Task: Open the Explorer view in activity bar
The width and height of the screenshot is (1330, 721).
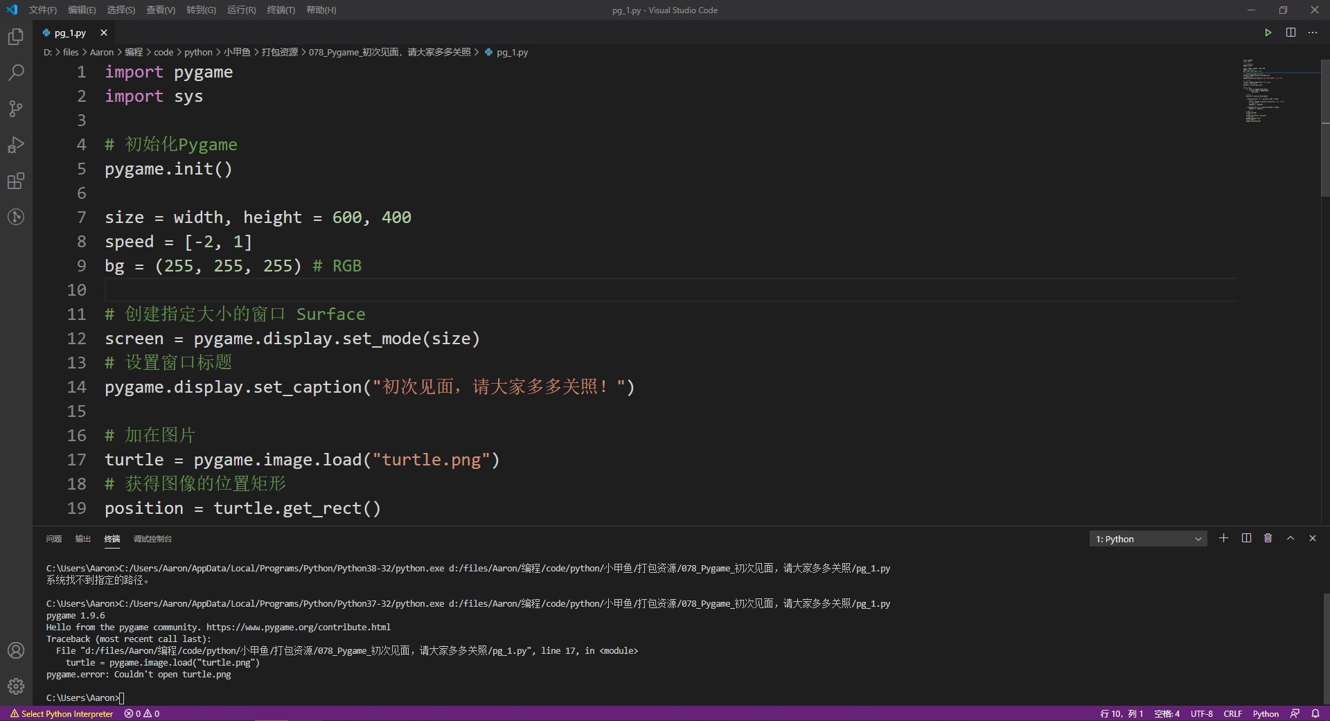Action: [x=15, y=36]
